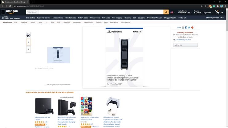Image resolution: width=228 pixels, height=128 pixels.
Task: Select the first product thumbnail with controllers
Action: point(28,35)
